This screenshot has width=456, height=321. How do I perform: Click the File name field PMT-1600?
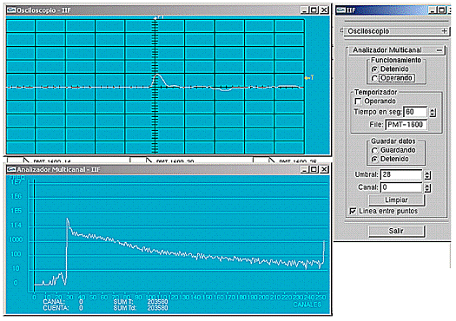[x=406, y=125]
